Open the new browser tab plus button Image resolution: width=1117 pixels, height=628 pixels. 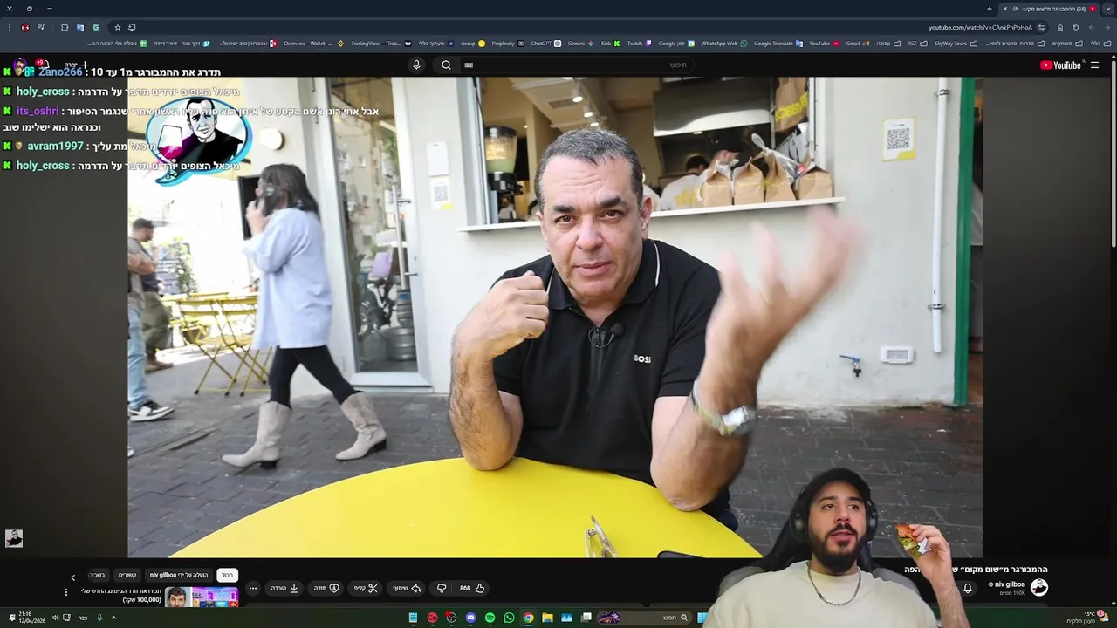point(990,9)
